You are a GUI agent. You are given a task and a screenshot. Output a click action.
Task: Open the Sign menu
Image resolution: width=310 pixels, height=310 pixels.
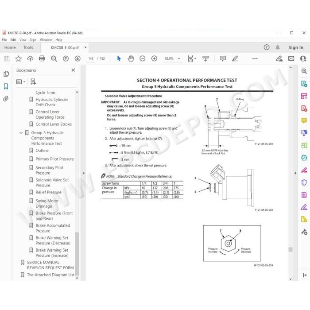coord(33,40)
